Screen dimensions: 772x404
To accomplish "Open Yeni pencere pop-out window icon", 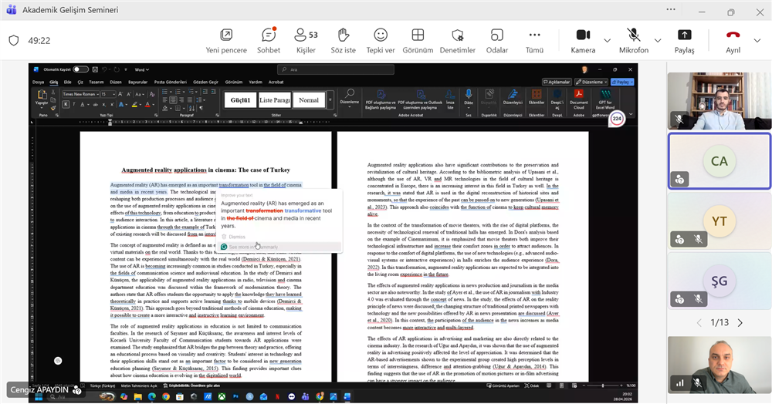I will (x=226, y=35).
